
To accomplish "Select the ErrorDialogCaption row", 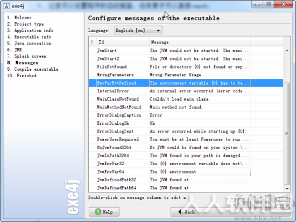I will [186, 115].
